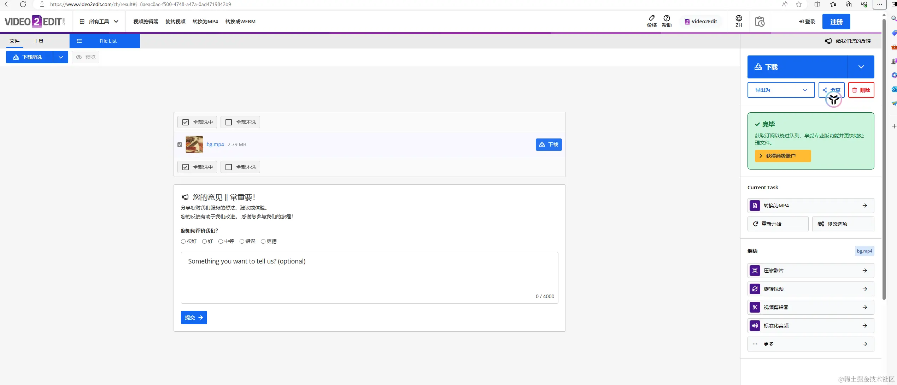Expand the arrow next to 下载所选
The width and height of the screenshot is (897, 385).
point(61,57)
